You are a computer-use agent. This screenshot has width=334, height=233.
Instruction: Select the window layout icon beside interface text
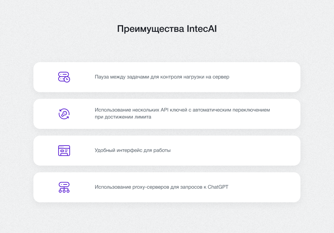[63, 150]
